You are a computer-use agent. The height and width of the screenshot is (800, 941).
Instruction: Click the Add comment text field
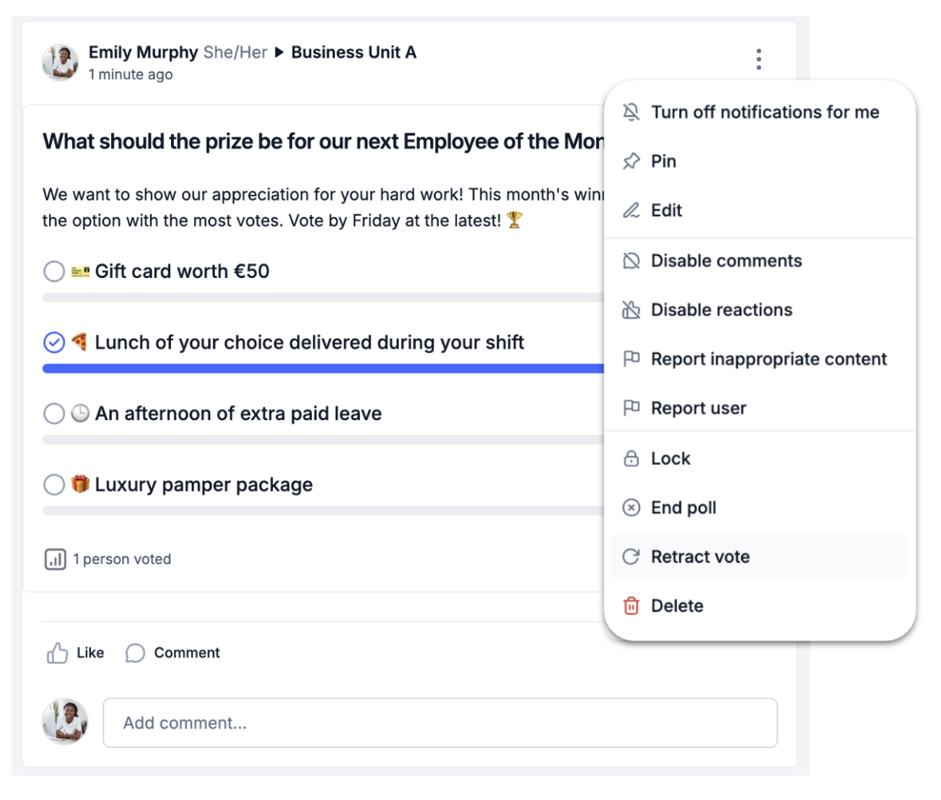click(440, 723)
